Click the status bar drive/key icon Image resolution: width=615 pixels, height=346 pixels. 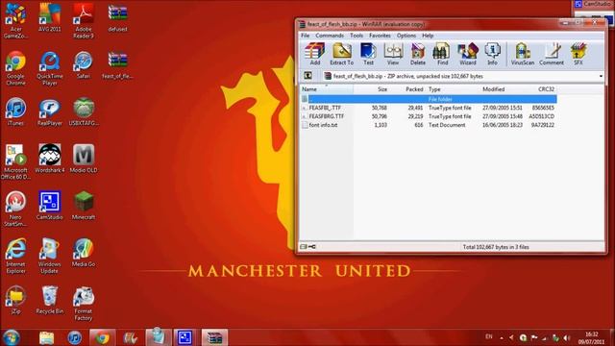(307, 247)
